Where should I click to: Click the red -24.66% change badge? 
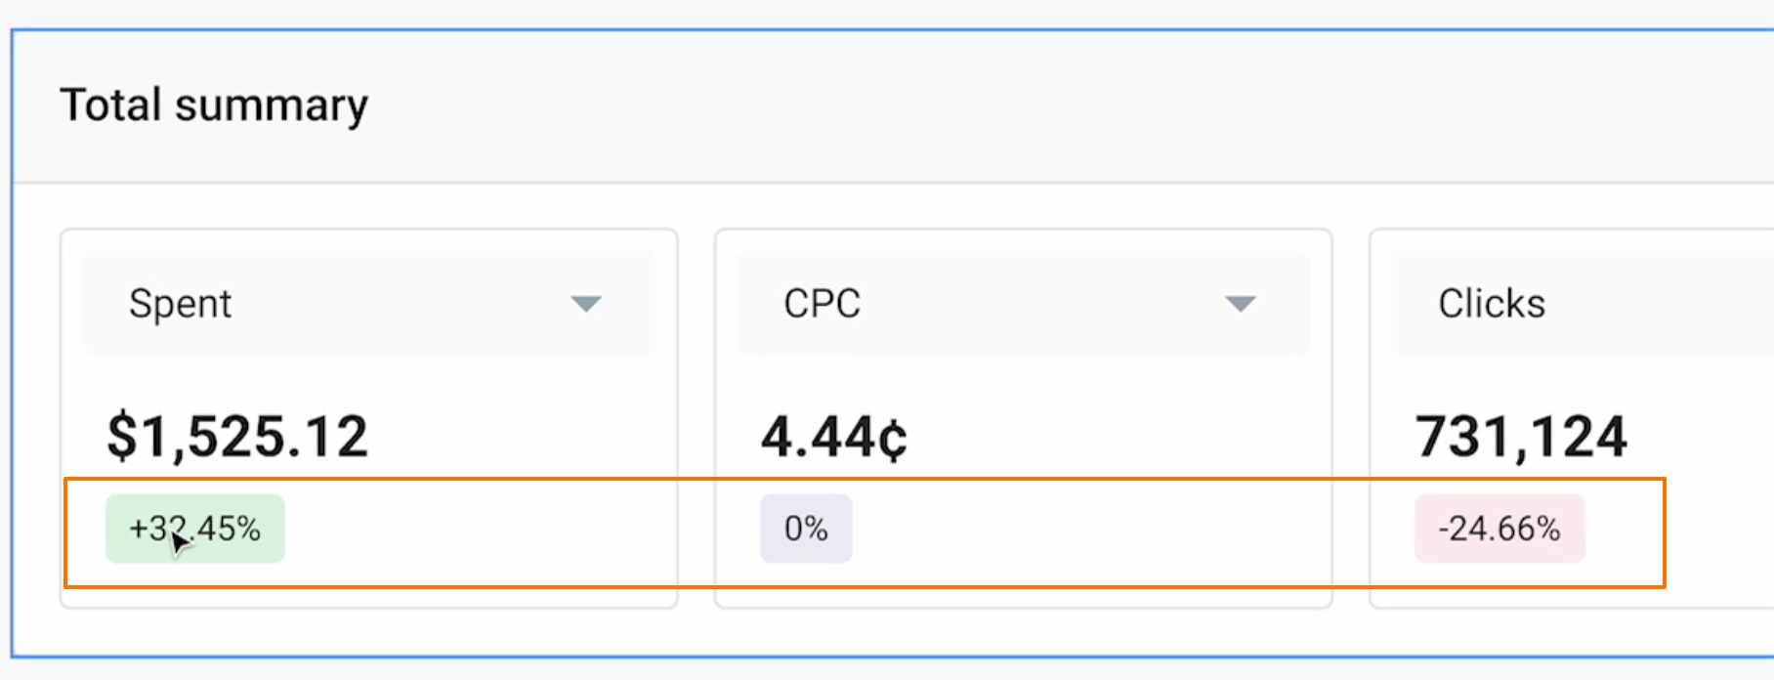(1499, 529)
